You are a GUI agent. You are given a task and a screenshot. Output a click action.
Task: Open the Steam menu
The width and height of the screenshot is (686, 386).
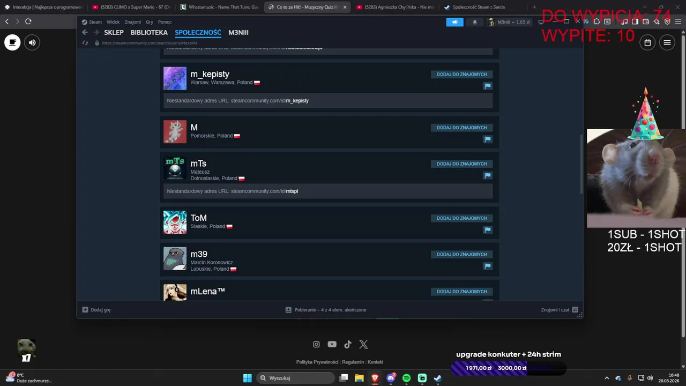[92, 22]
